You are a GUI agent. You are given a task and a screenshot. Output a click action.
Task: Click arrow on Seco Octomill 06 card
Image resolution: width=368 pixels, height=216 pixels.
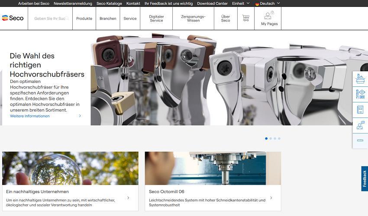click(x=271, y=198)
